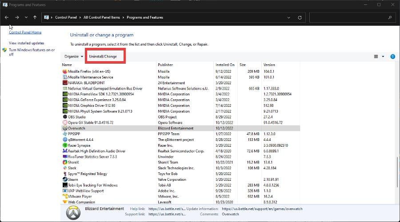Click Programs and Features breadcrumb
The image size is (400, 222).
pyautogui.click(x=144, y=17)
